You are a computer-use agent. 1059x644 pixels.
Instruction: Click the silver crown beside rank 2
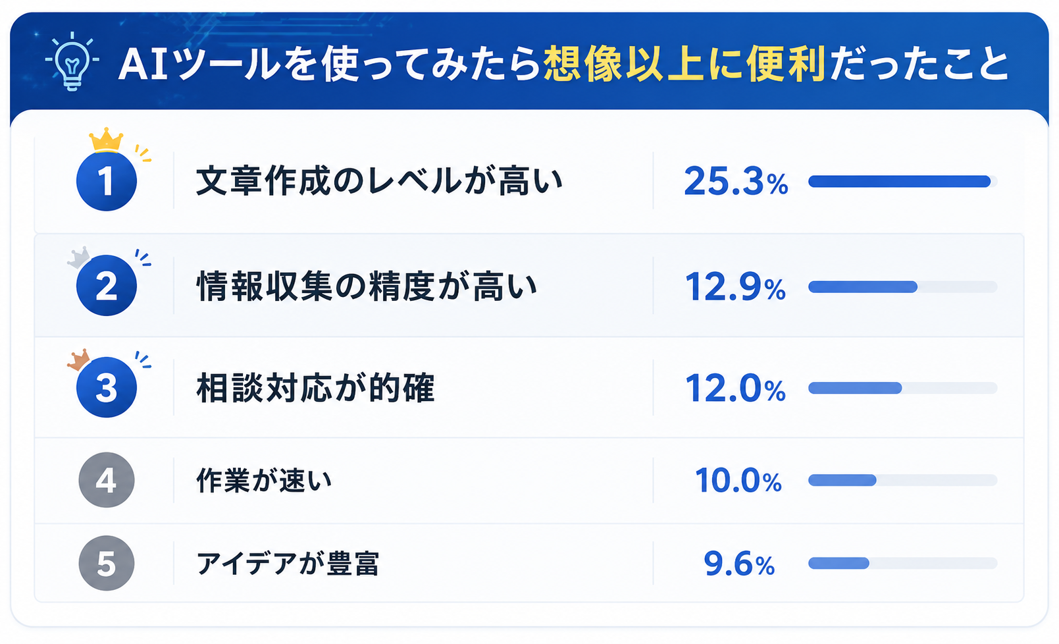(79, 257)
